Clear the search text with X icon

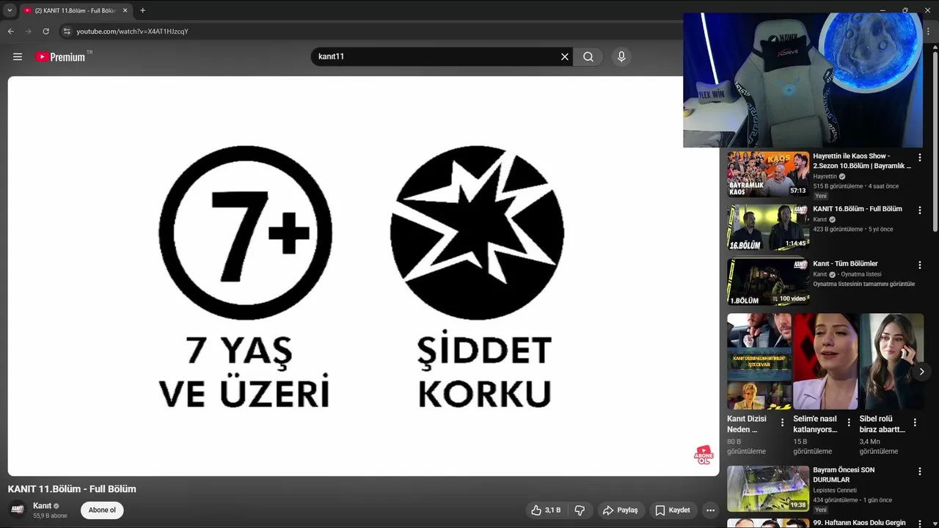click(565, 56)
